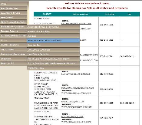This screenshot has width=142, height=125.
Task: Visit website WWW.ROXYWOODFARMS.COM
Action: click(76, 122)
